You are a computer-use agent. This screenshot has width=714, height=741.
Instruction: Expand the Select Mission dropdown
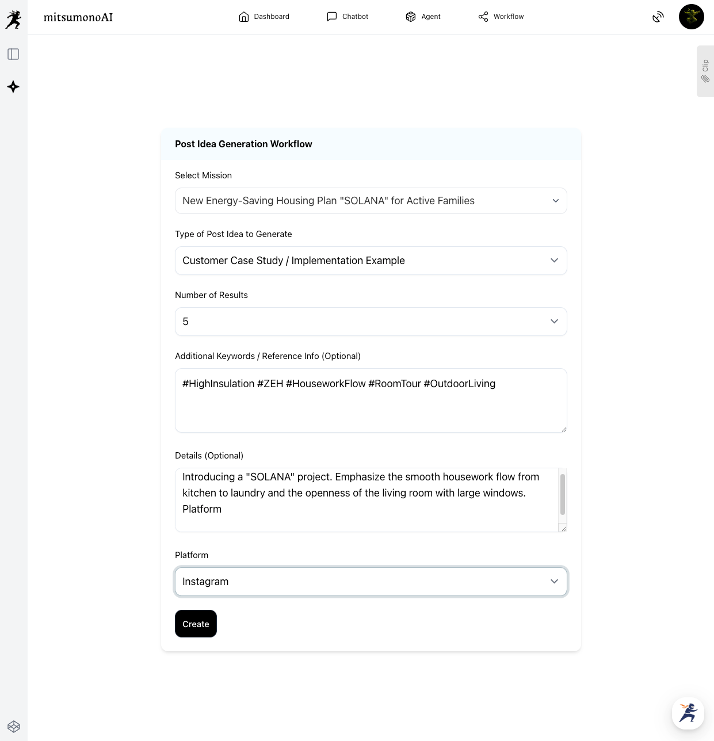coord(371,201)
